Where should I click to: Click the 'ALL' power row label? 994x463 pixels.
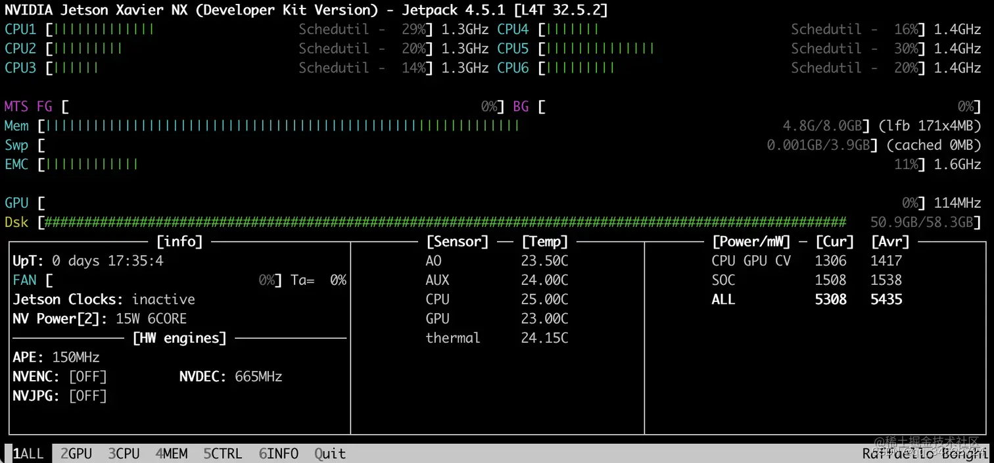pyautogui.click(x=723, y=299)
